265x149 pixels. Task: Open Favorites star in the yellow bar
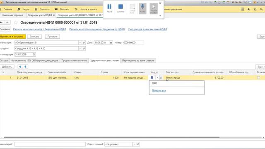(x=248, y=9)
